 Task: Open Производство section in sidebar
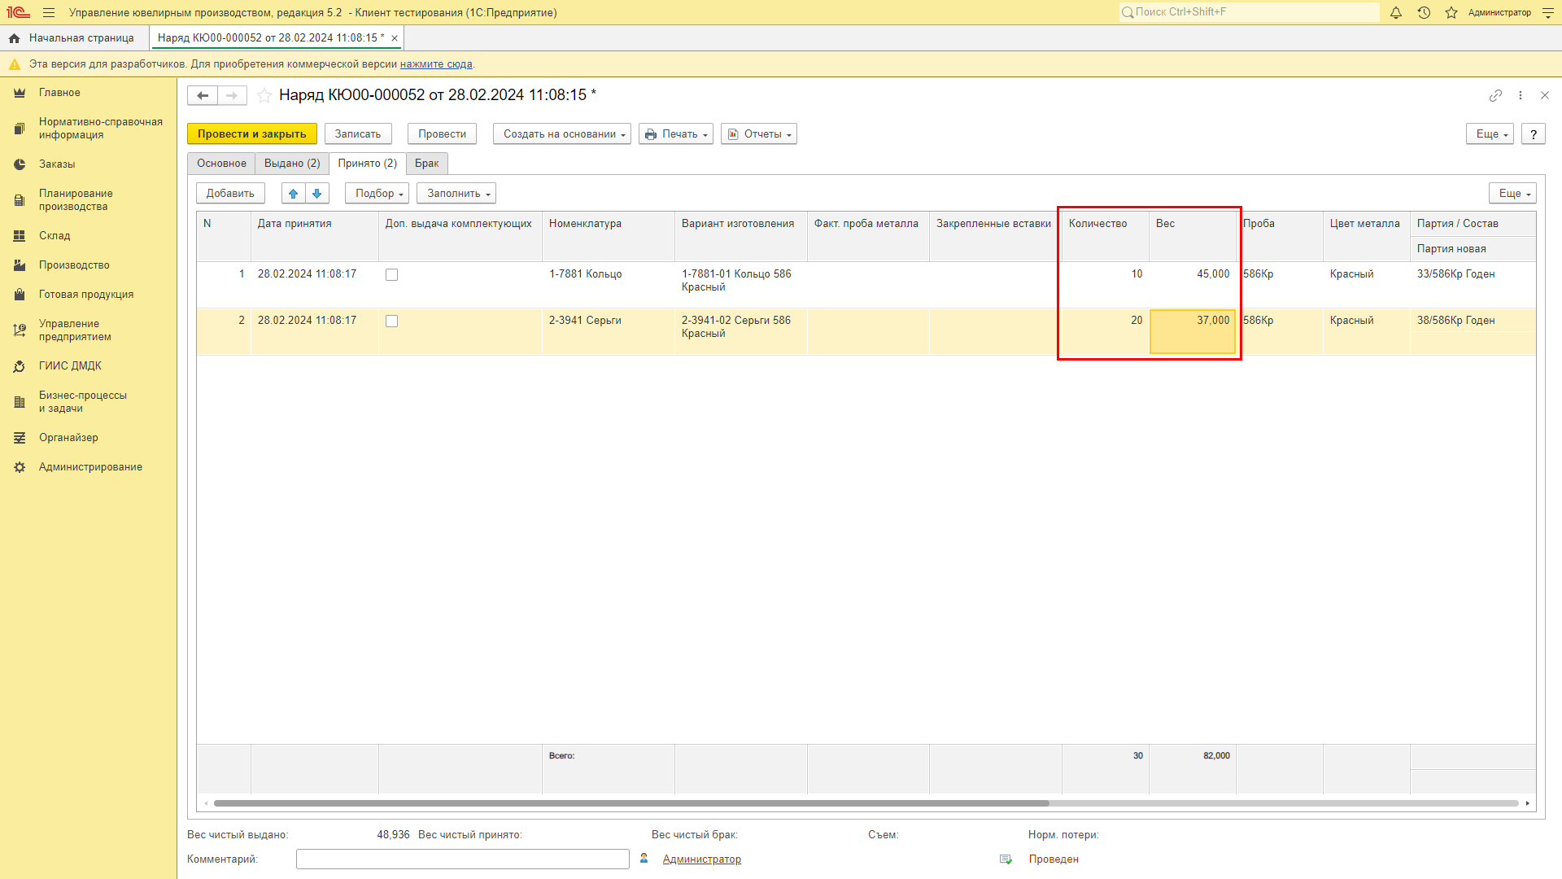[x=74, y=265]
